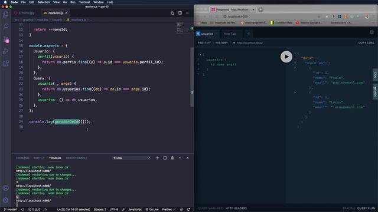Open the Search view in the activity bar
This screenshot has height=212, width=378.
pyautogui.click(x=5, y=26)
